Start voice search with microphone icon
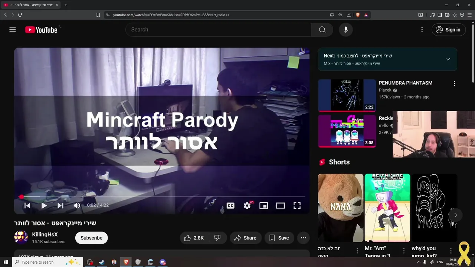The height and width of the screenshot is (267, 475). coord(346,30)
